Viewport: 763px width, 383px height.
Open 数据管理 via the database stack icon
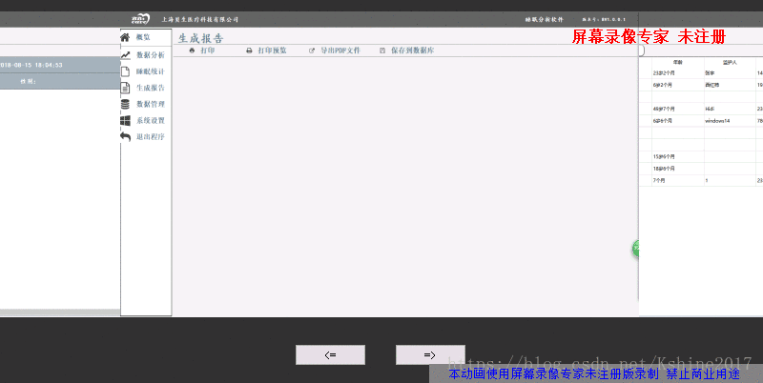(x=125, y=104)
